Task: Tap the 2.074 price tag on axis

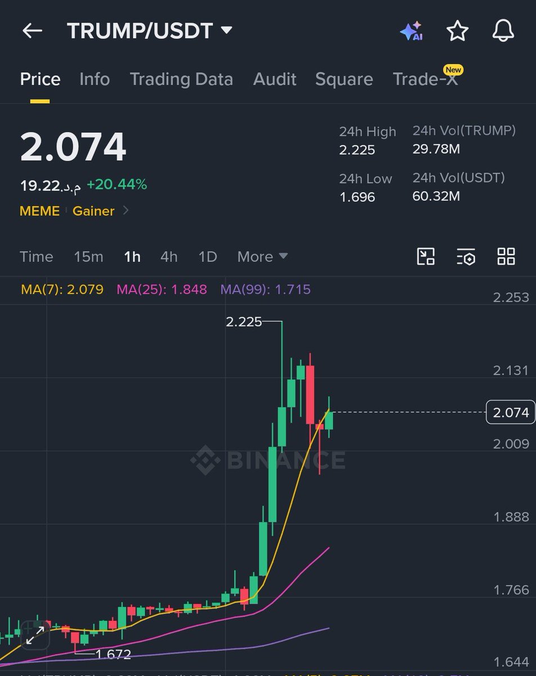Action: tap(511, 412)
